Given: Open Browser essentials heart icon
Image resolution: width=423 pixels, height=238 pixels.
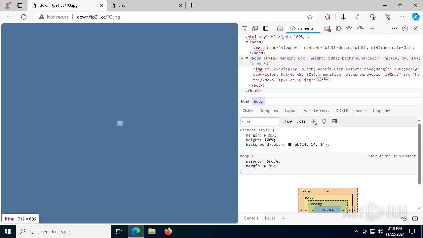Looking at the screenshot, I should pos(387,17).
